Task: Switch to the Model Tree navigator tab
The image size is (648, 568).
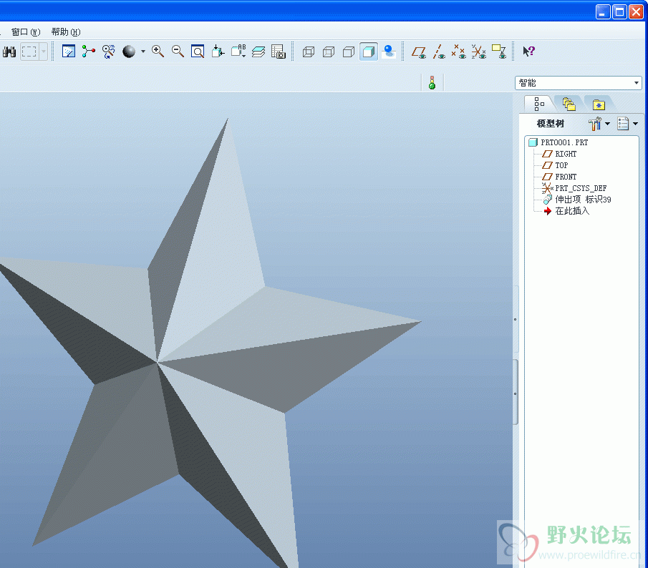Action: click(539, 104)
